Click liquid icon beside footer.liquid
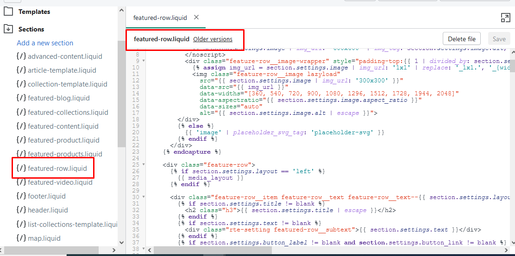Image resolution: width=515 pixels, height=256 pixels. coord(21,196)
